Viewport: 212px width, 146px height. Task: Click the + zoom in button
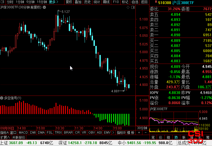point(139,133)
